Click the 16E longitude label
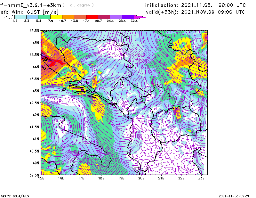Viewport: 256px width, 198px height. [61, 178]
